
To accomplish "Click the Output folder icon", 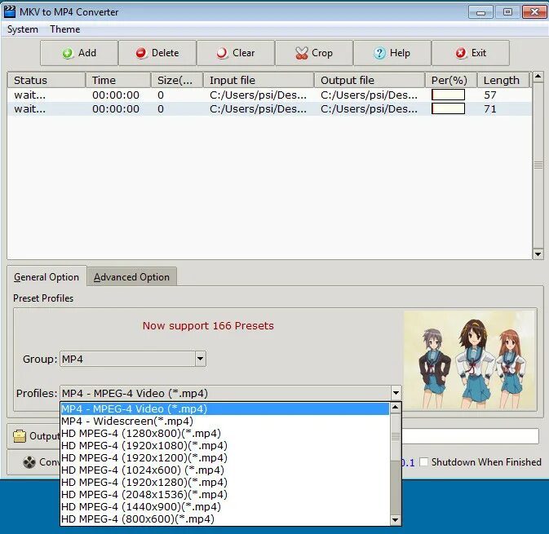I will click(x=20, y=436).
